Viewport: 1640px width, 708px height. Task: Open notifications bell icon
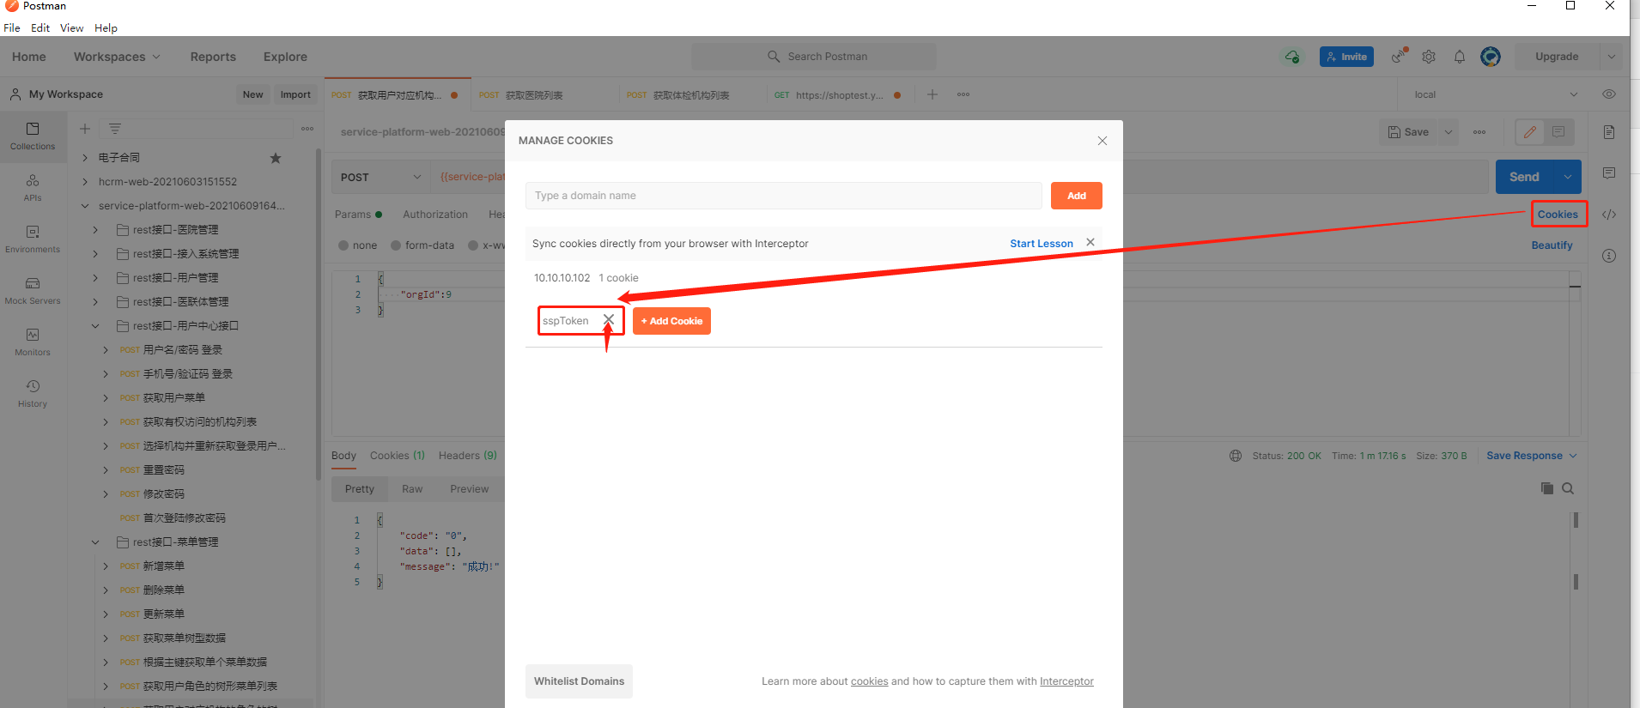1460,57
